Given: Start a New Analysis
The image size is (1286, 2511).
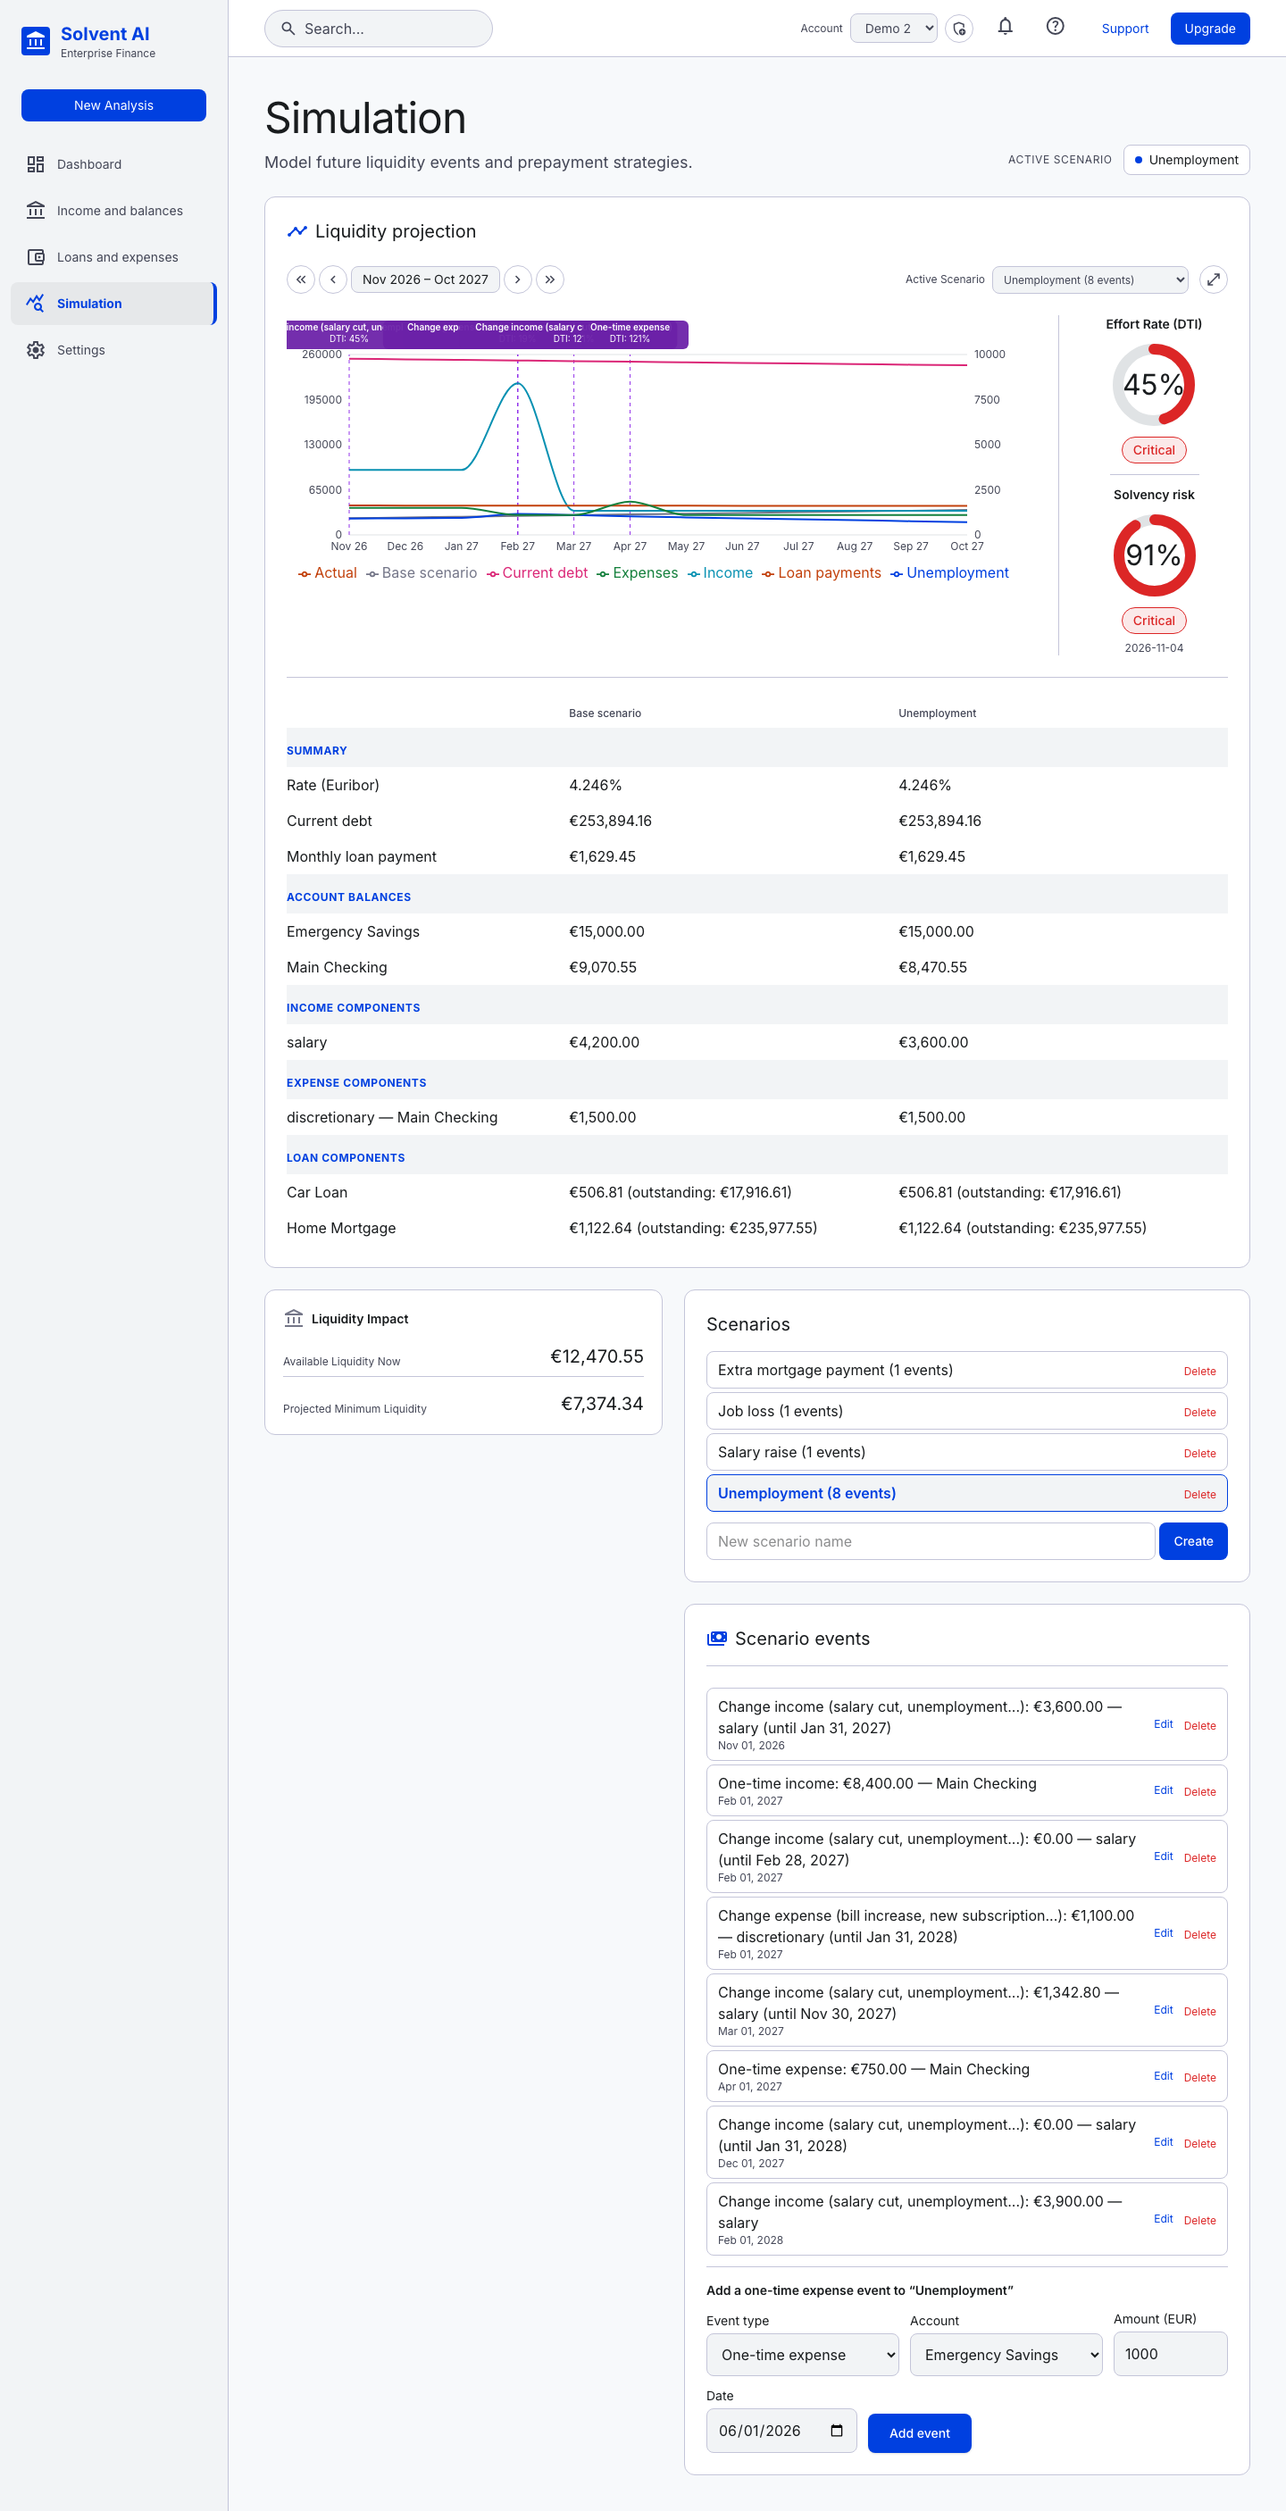Looking at the screenshot, I should [x=114, y=105].
